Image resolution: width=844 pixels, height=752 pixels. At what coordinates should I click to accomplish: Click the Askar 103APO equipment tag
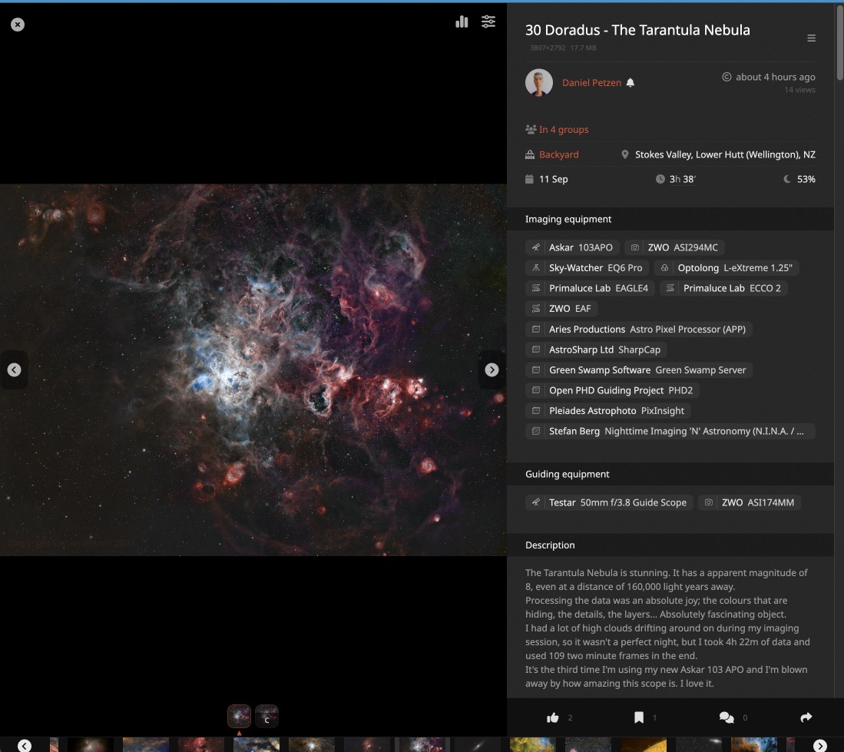tap(572, 247)
